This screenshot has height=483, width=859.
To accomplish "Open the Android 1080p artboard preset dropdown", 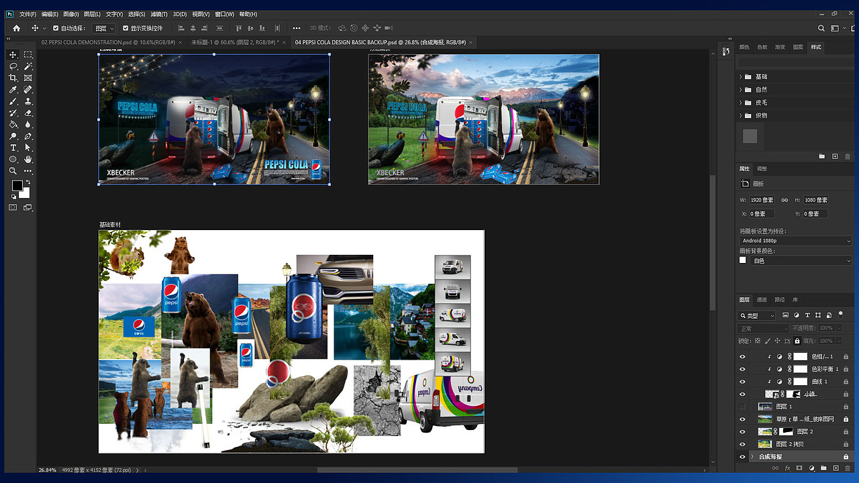I will pos(796,241).
